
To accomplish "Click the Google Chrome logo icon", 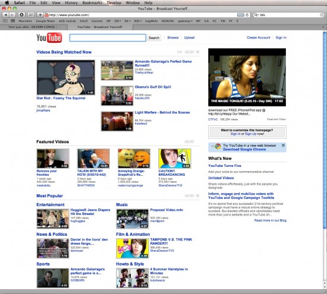I will [218, 147].
